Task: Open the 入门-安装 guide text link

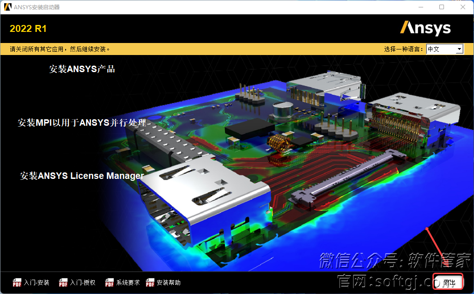Action: pyautogui.click(x=36, y=282)
